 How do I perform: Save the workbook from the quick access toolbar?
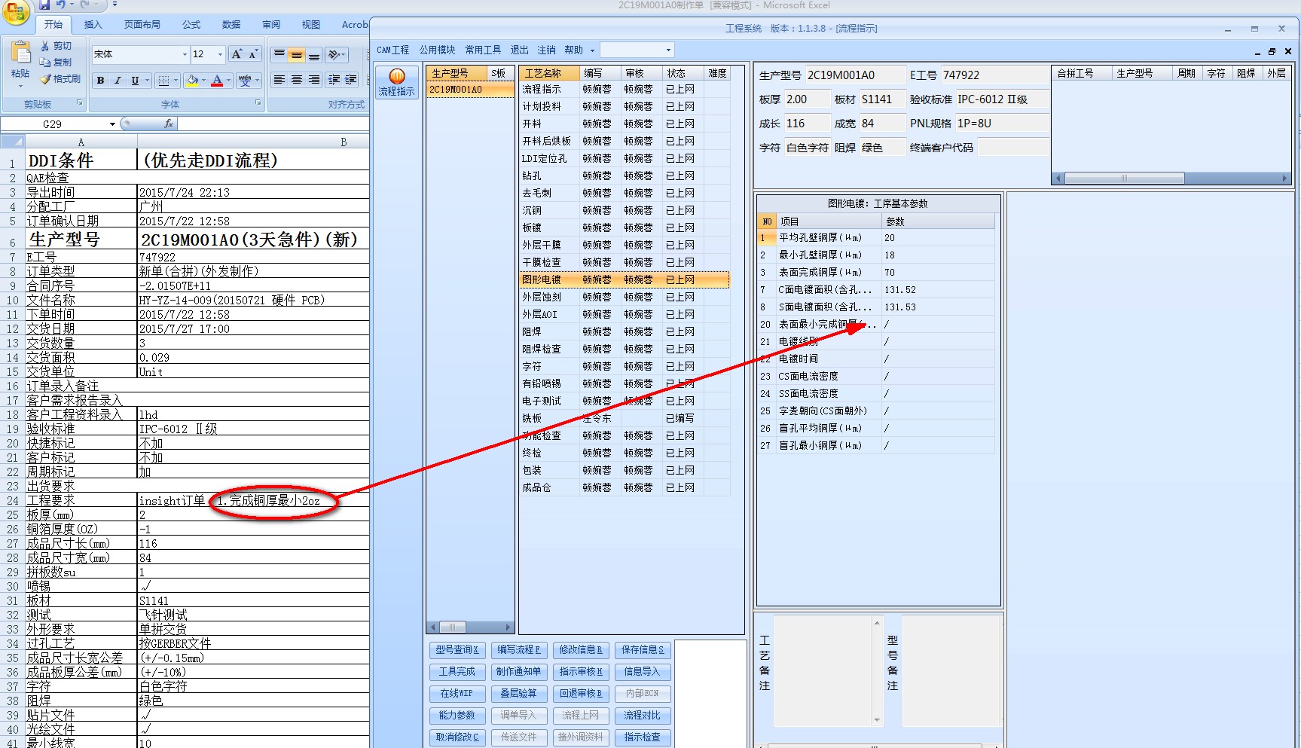pos(44,5)
